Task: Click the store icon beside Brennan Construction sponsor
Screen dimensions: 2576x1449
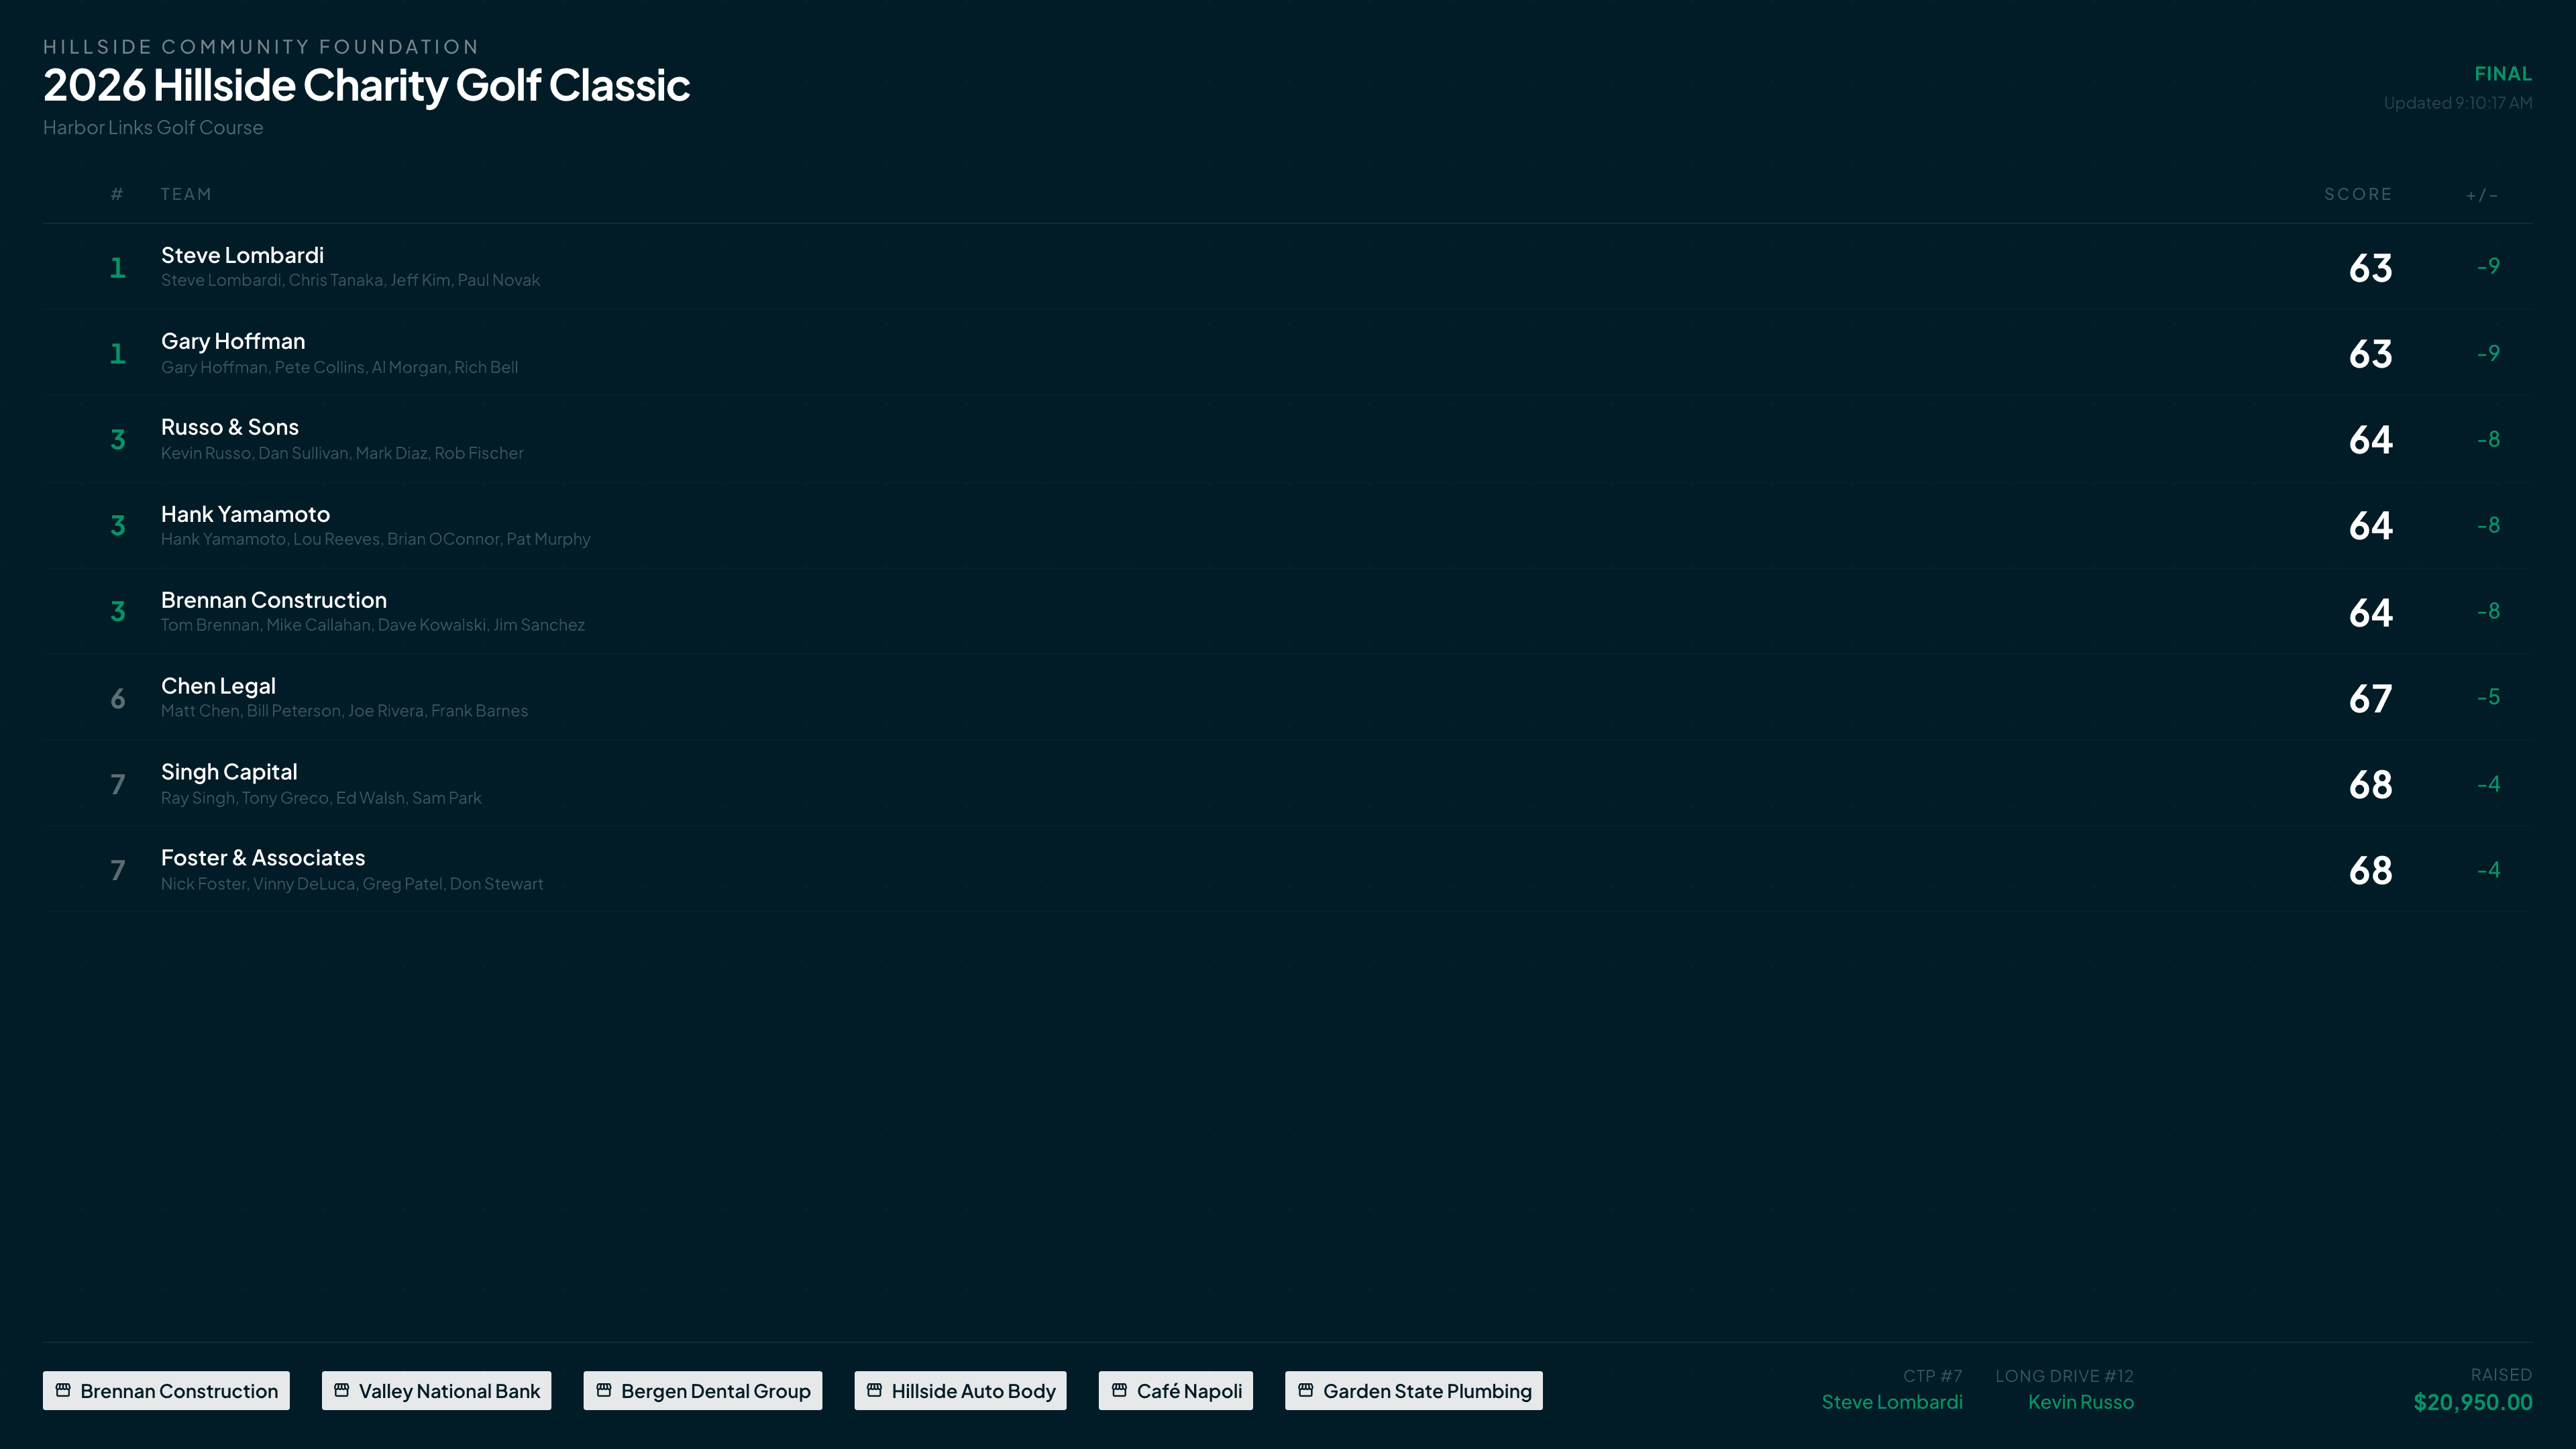Action: tap(63, 1390)
